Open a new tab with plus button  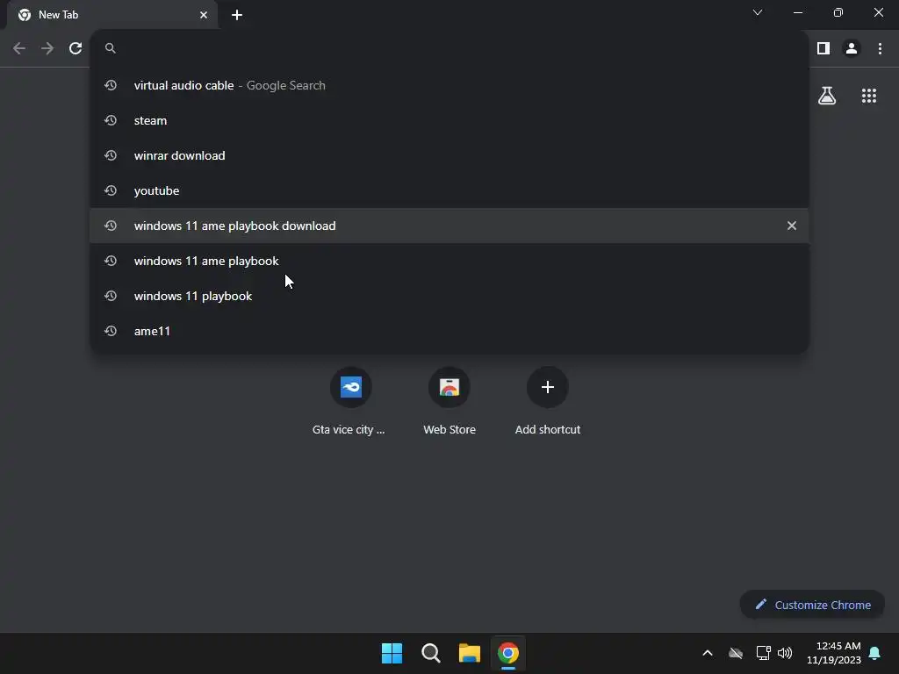(237, 15)
